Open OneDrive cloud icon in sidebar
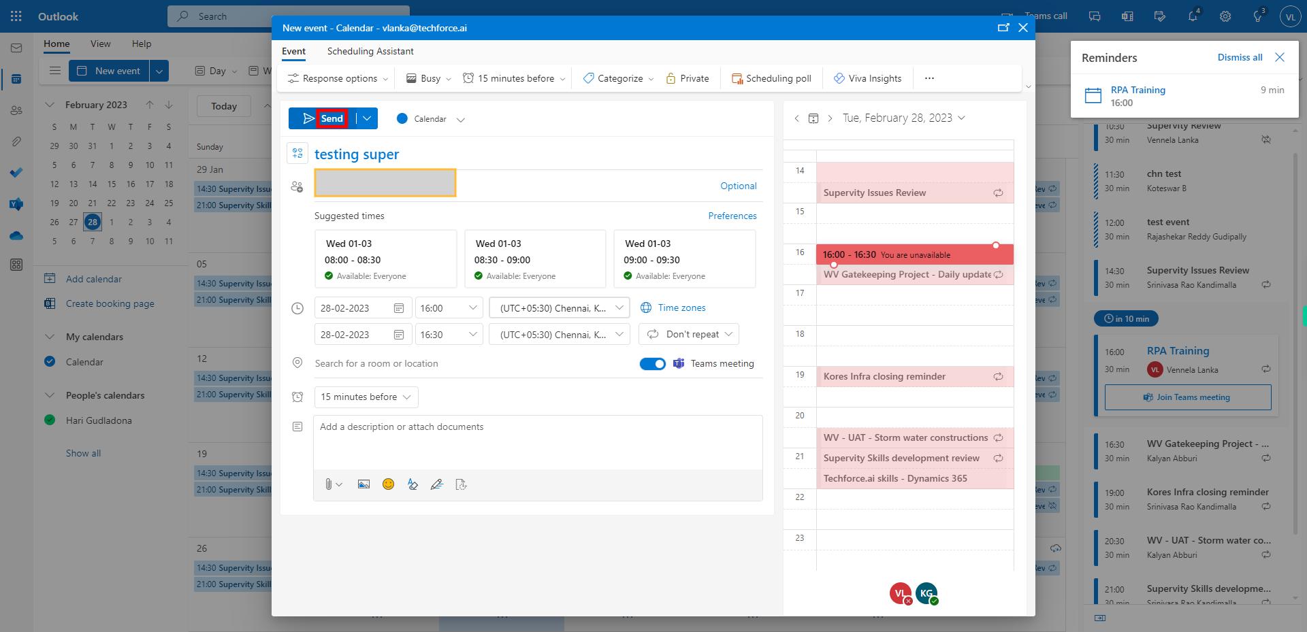The image size is (1307, 632). pos(16,235)
